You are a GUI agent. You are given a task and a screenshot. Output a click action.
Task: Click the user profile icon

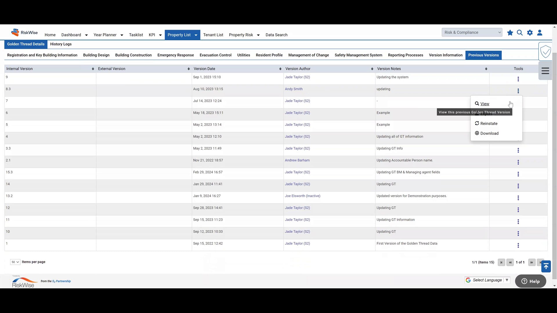pos(540,33)
